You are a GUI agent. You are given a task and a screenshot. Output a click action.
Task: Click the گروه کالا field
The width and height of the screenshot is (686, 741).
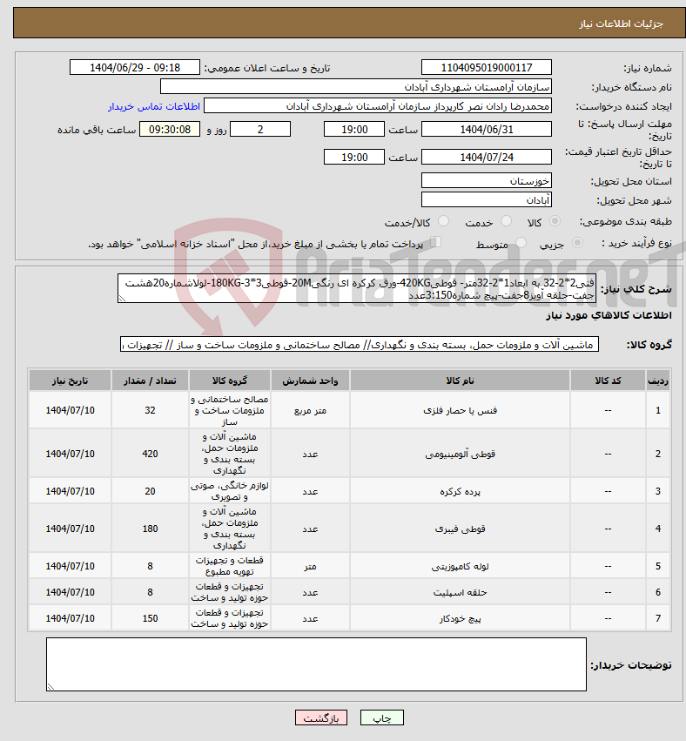pos(360,345)
